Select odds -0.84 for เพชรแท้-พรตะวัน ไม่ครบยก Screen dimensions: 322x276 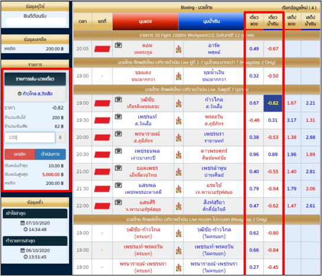(273, 250)
